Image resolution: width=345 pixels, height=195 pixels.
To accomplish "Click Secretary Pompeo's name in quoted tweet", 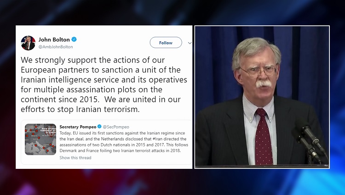I will click(78, 127).
